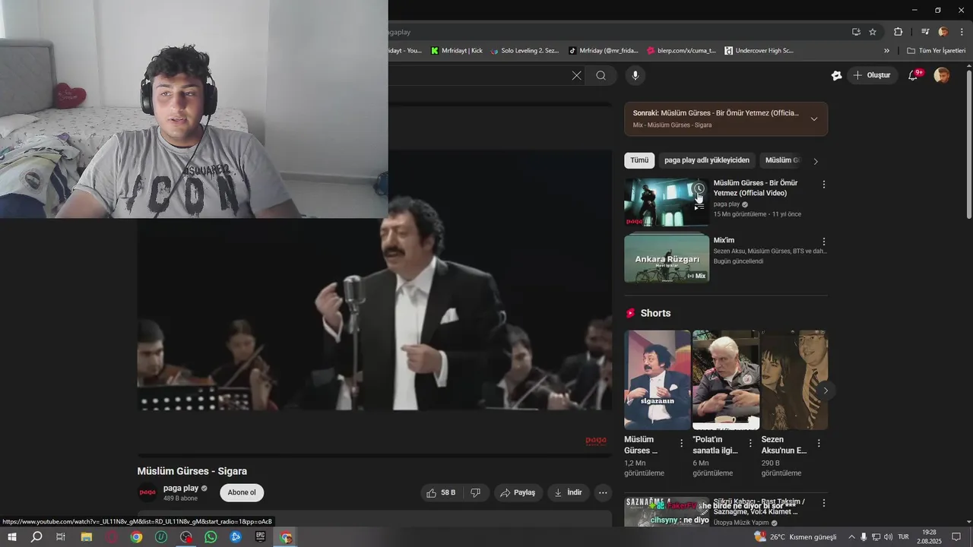Open more actions ellipsis below the video
This screenshot has width=973, height=547.
pos(603,492)
